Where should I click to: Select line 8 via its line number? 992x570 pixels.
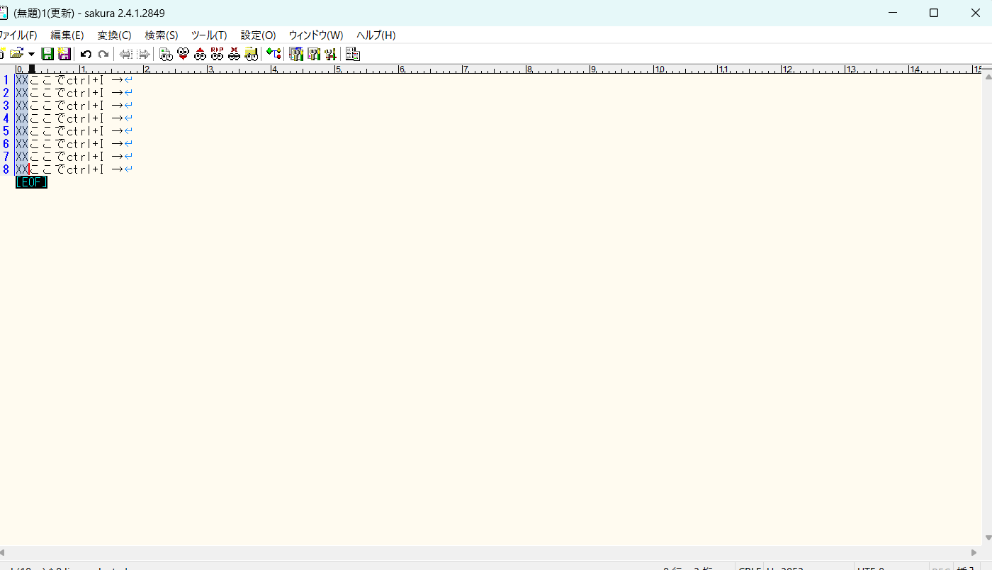(x=6, y=169)
